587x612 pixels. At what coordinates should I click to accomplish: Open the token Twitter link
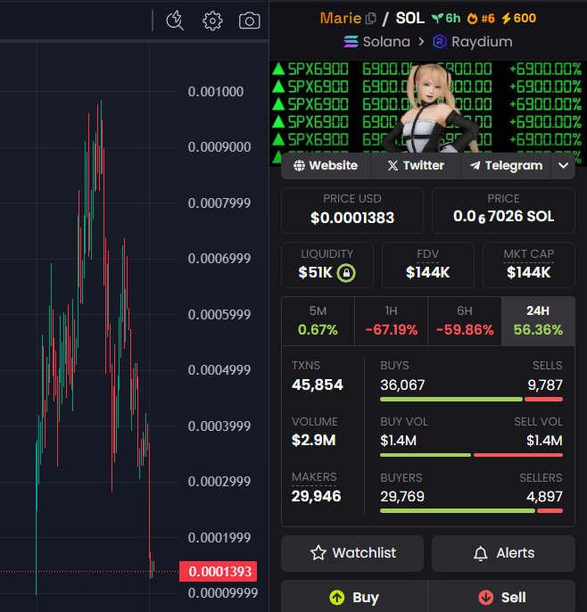416,166
